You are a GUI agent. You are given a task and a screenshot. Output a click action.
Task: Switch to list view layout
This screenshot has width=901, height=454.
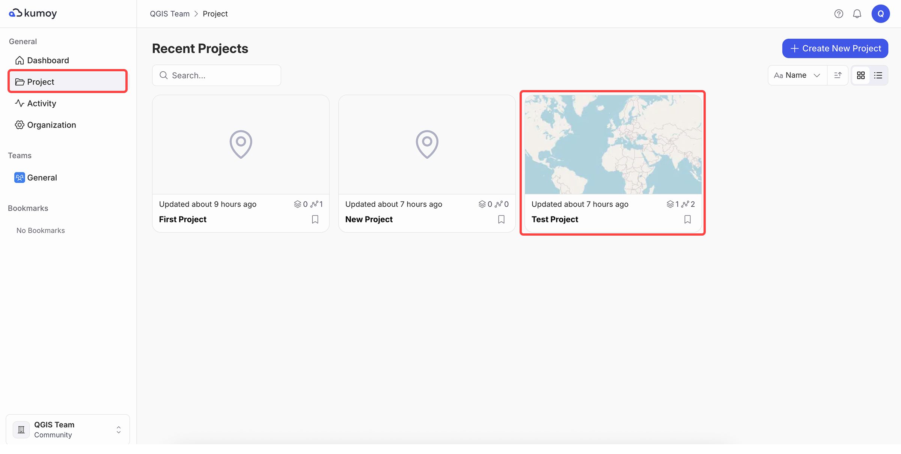click(878, 75)
